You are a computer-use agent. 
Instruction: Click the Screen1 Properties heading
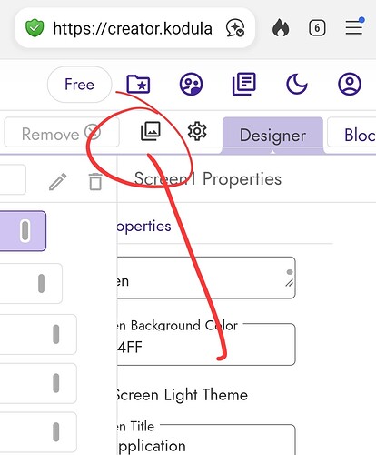[x=208, y=178]
